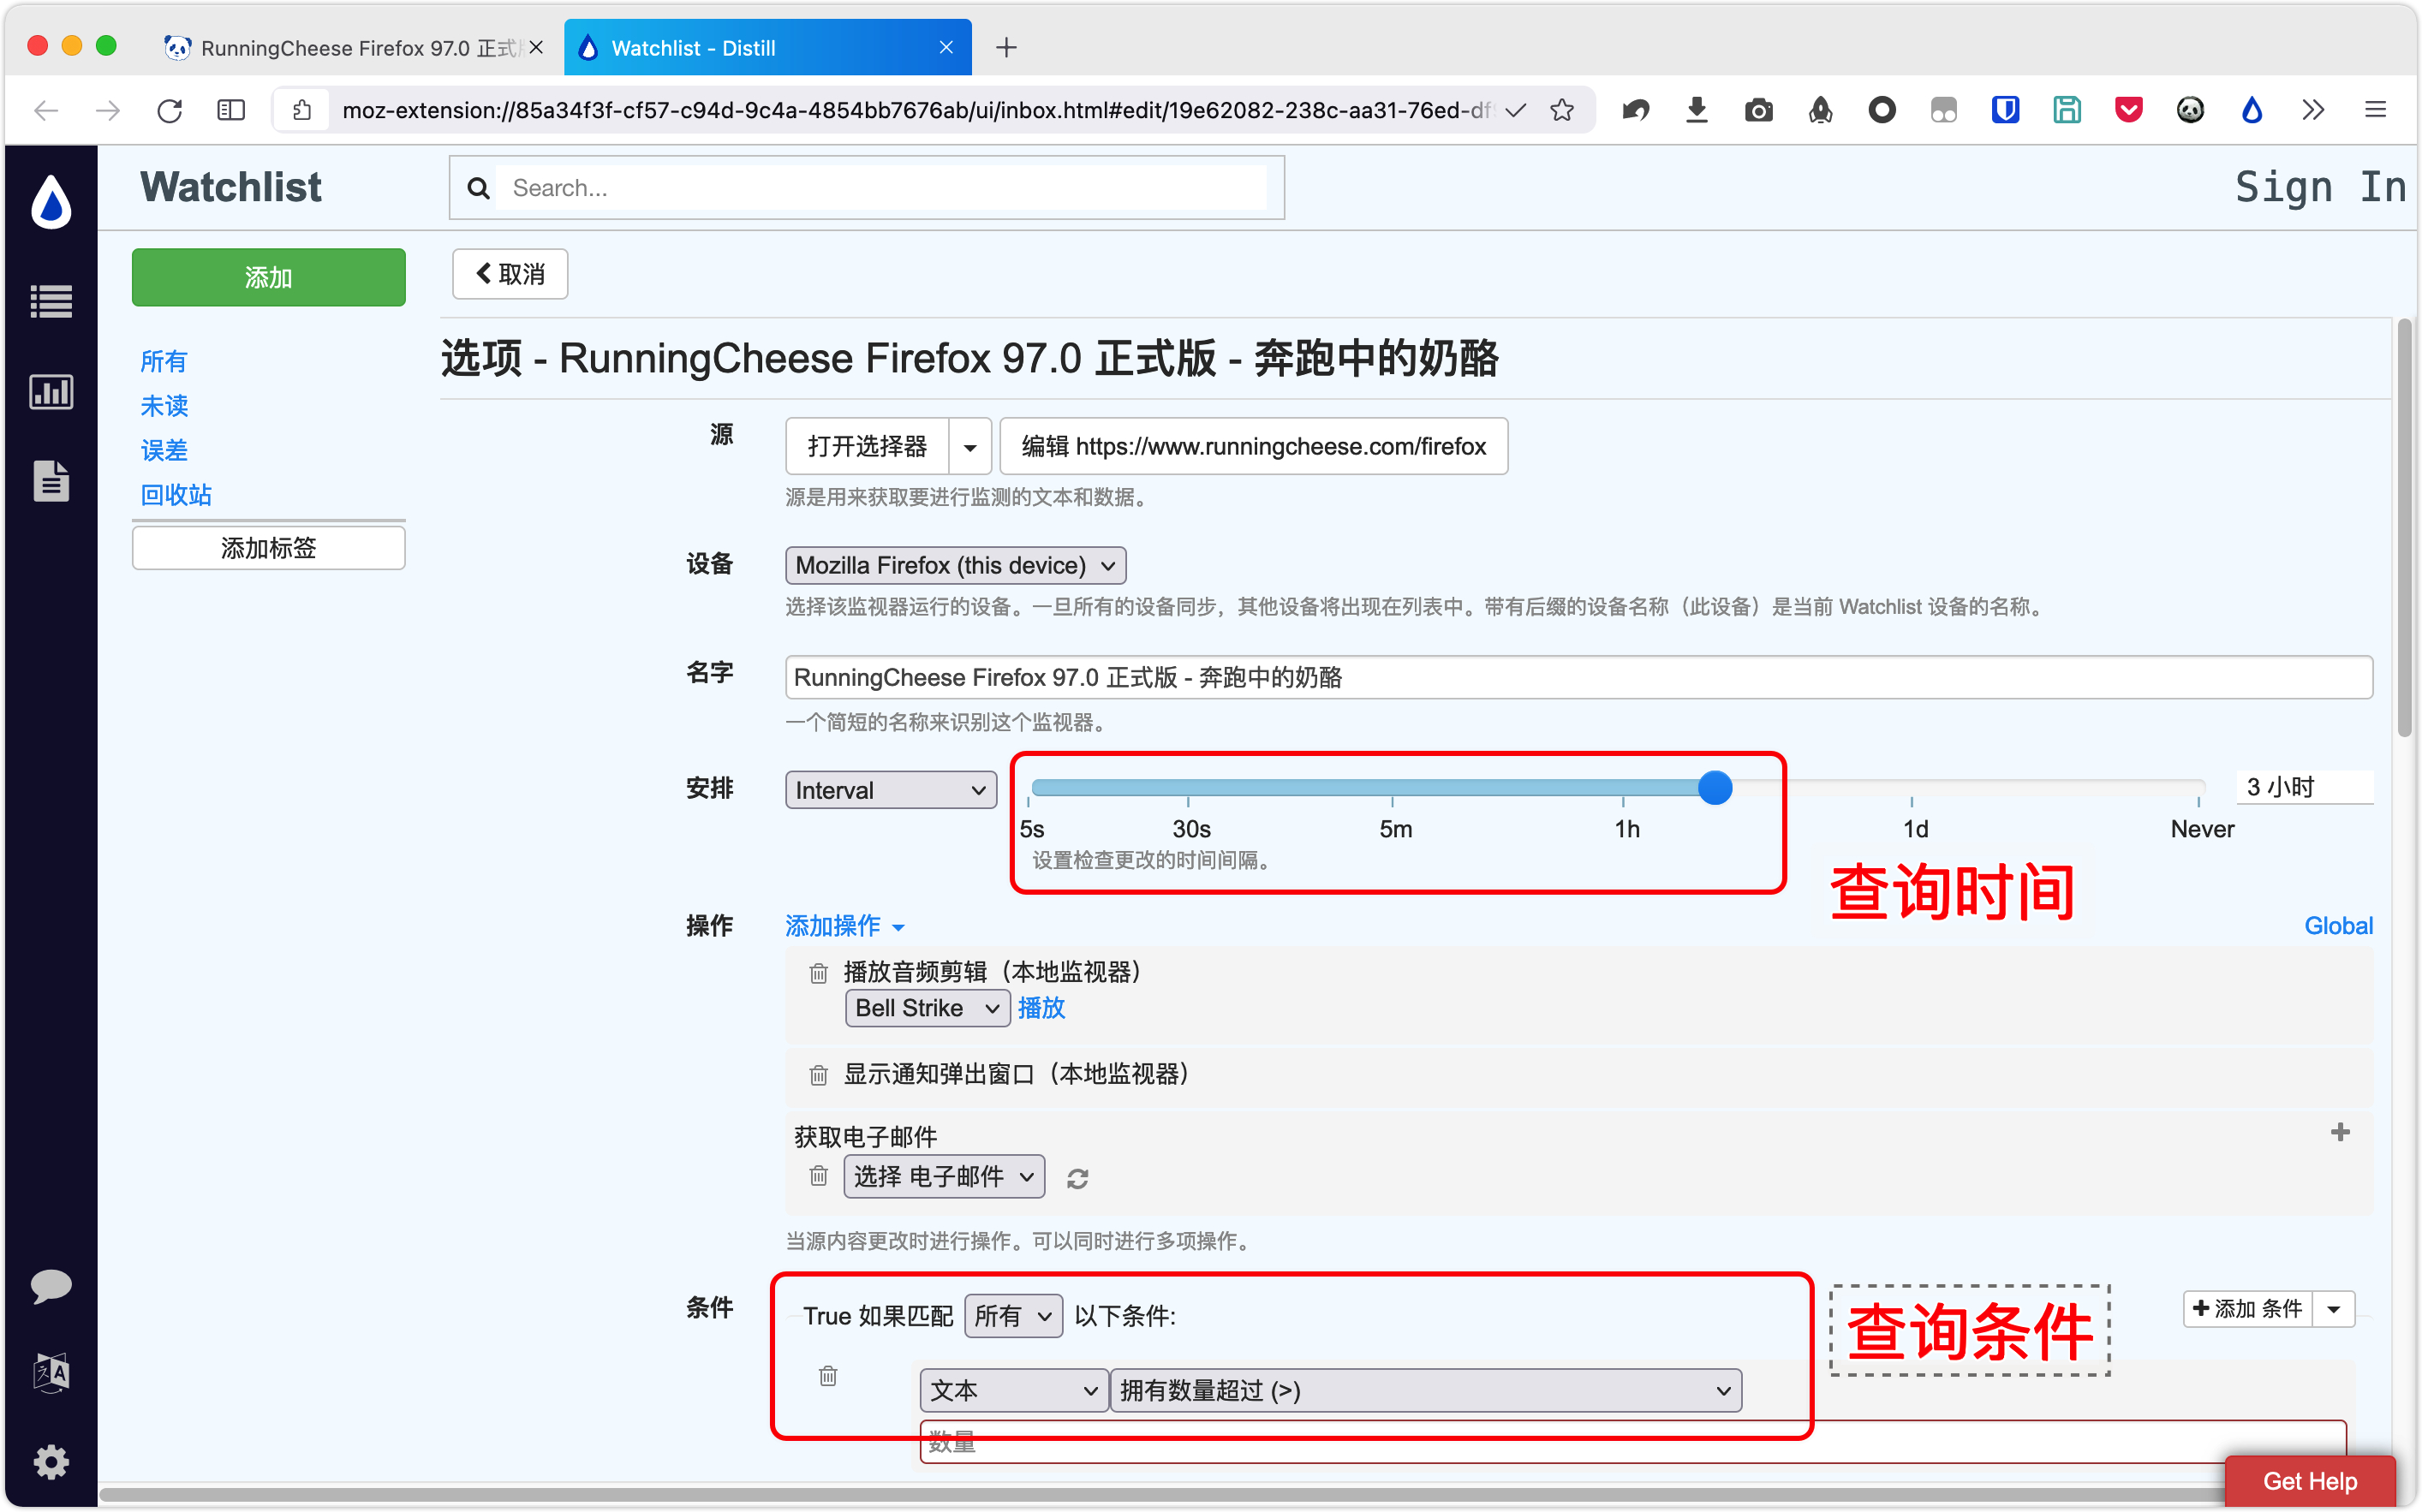
Task: Click the document page sidebar icon
Action: [51, 481]
